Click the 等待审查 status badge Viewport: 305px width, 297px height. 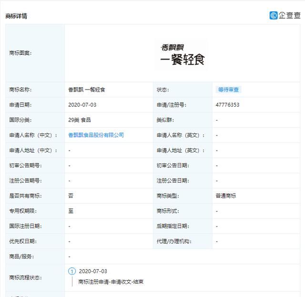coord(228,90)
